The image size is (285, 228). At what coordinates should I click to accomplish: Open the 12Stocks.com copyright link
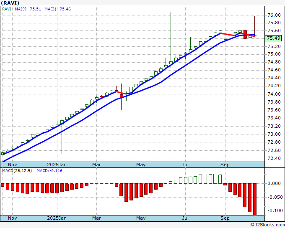click(267, 225)
